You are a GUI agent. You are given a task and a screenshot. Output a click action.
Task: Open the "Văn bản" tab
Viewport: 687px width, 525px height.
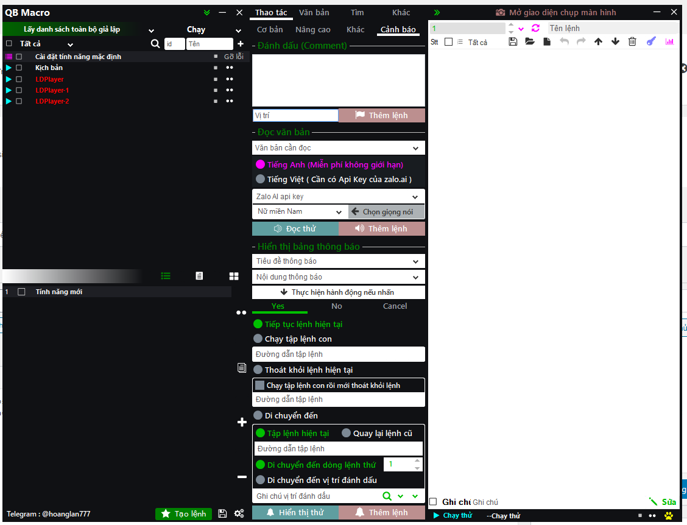pyautogui.click(x=314, y=12)
